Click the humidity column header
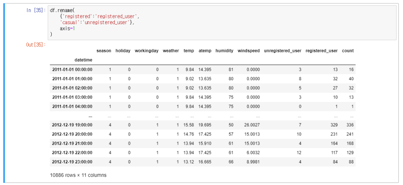This screenshot has width=403, height=185. coord(224,51)
